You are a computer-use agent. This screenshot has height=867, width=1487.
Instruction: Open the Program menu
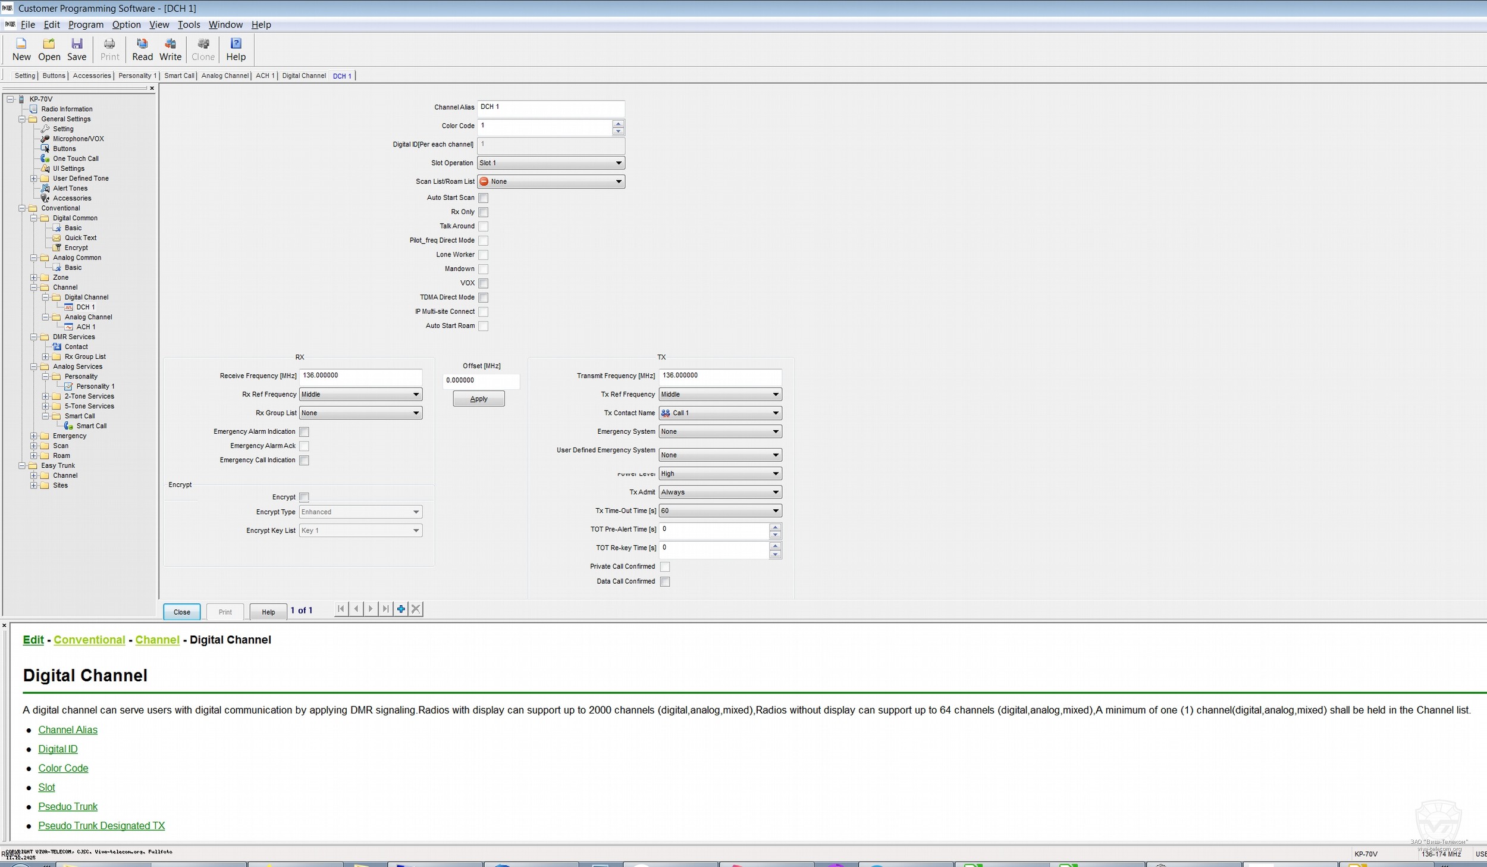coord(86,24)
